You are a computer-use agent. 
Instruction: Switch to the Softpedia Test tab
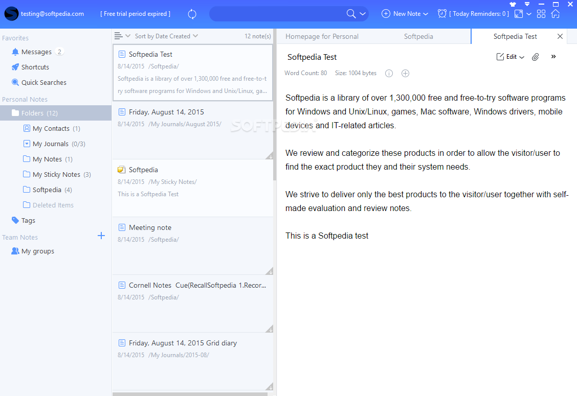tap(515, 36)
